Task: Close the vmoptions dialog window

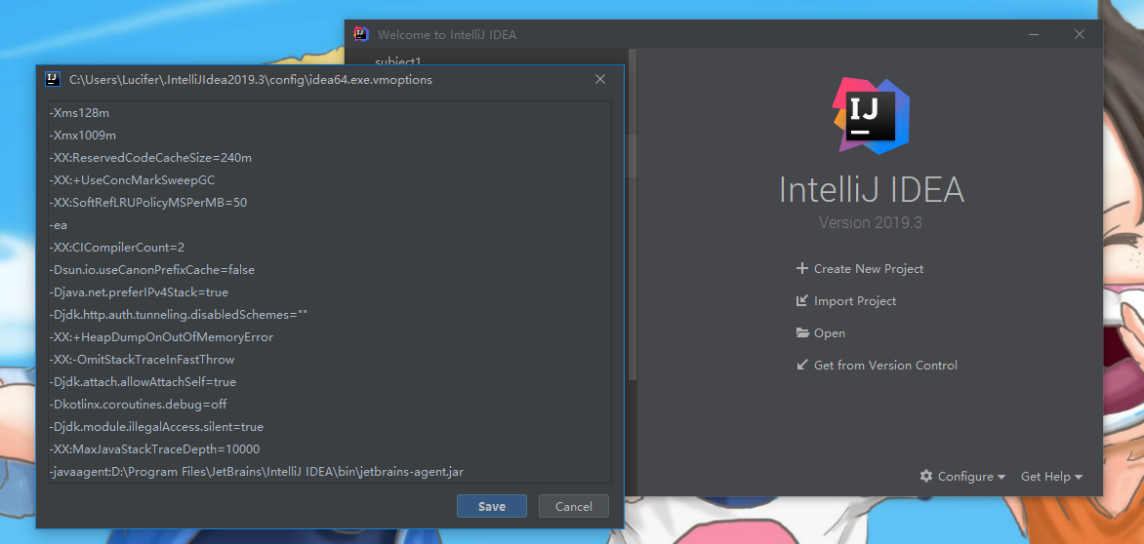Action: [x=600, y=79]
